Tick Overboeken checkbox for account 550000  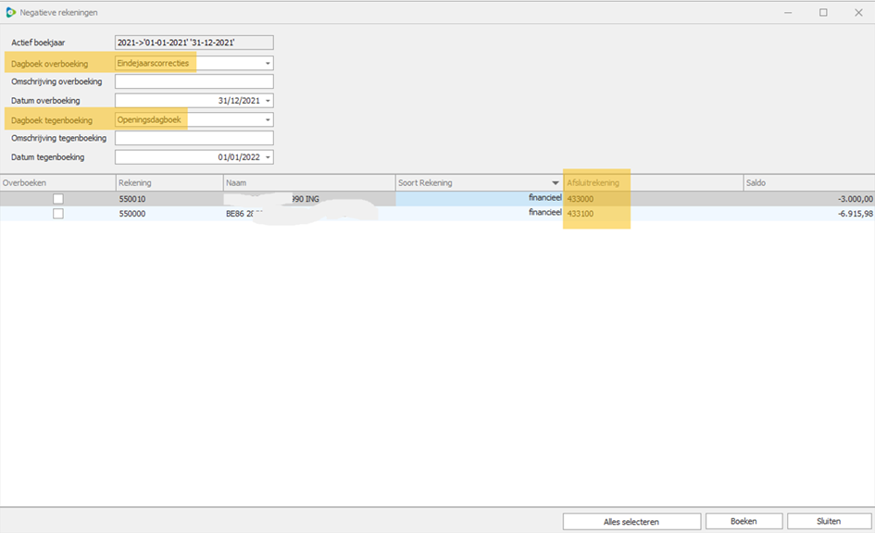click(x=58, y=214)
